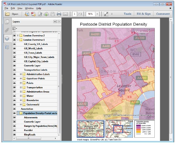175x145 pixels.
Task: Collapse the London Overview:1 group
Action: [x=18, y=40]
